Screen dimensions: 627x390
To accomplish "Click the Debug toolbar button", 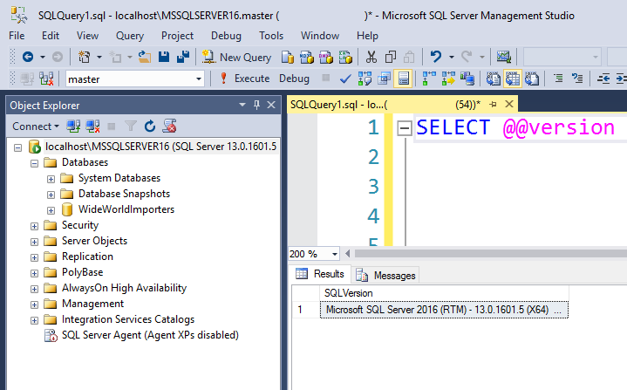I will coord(294,79).
